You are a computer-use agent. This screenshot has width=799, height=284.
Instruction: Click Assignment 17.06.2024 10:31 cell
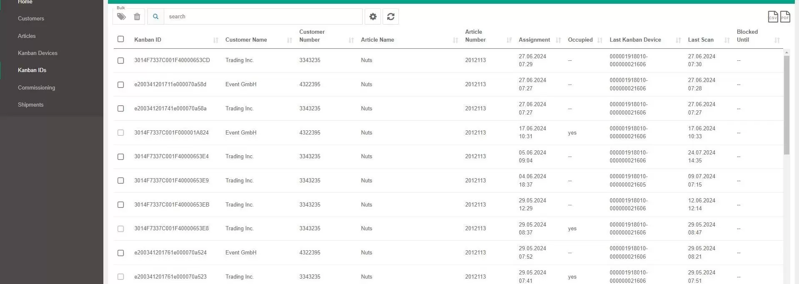click(x=532, y=132)
